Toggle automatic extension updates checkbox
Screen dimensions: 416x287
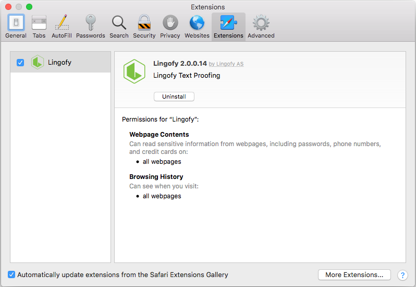pos(11,274)
